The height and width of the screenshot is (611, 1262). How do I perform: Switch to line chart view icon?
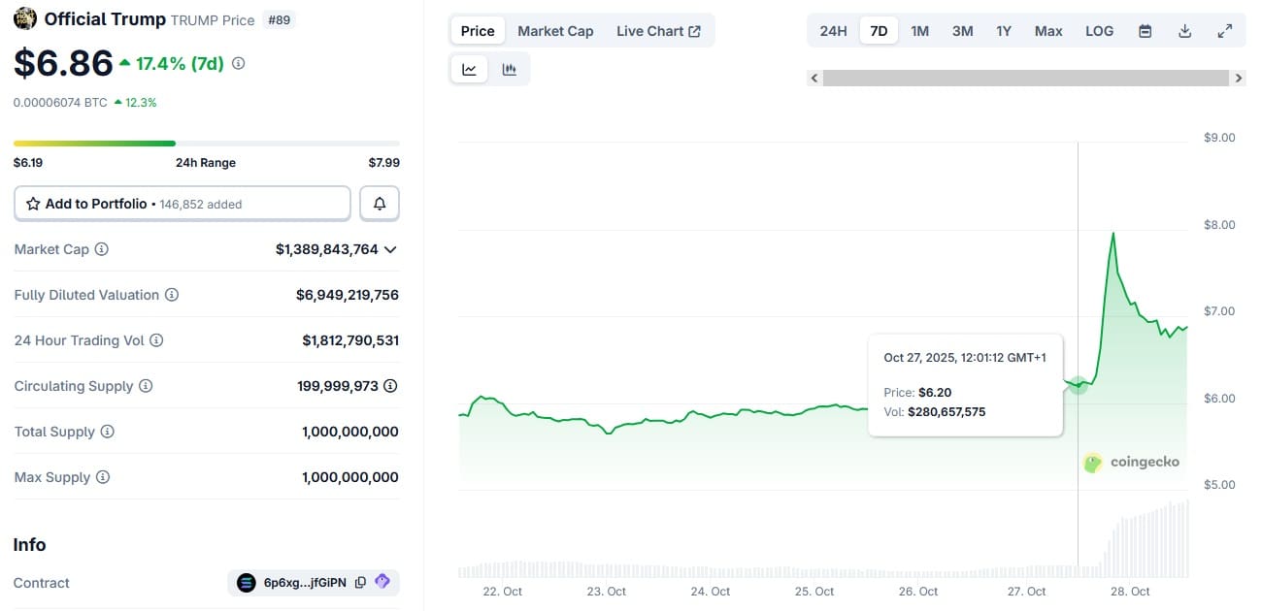click(x=469, y=69)
